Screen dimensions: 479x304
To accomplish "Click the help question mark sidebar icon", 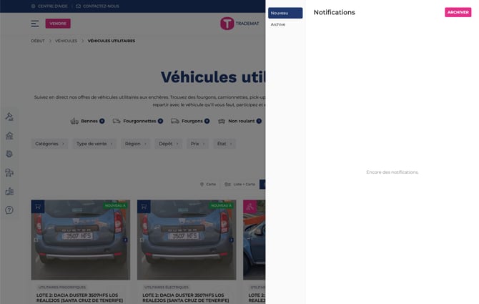I will (x=9, y=210).
